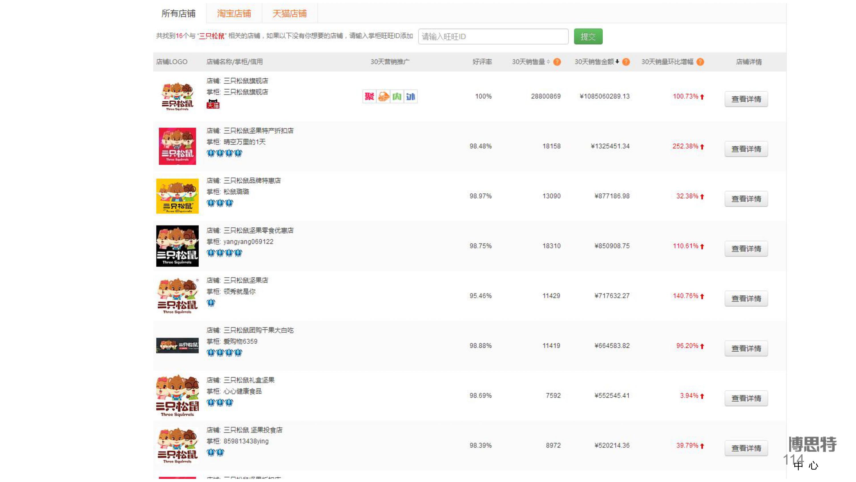Open the 三只松鼠 坚果投食店 logo
856x482 pixels.
click(x=177, y=446)
